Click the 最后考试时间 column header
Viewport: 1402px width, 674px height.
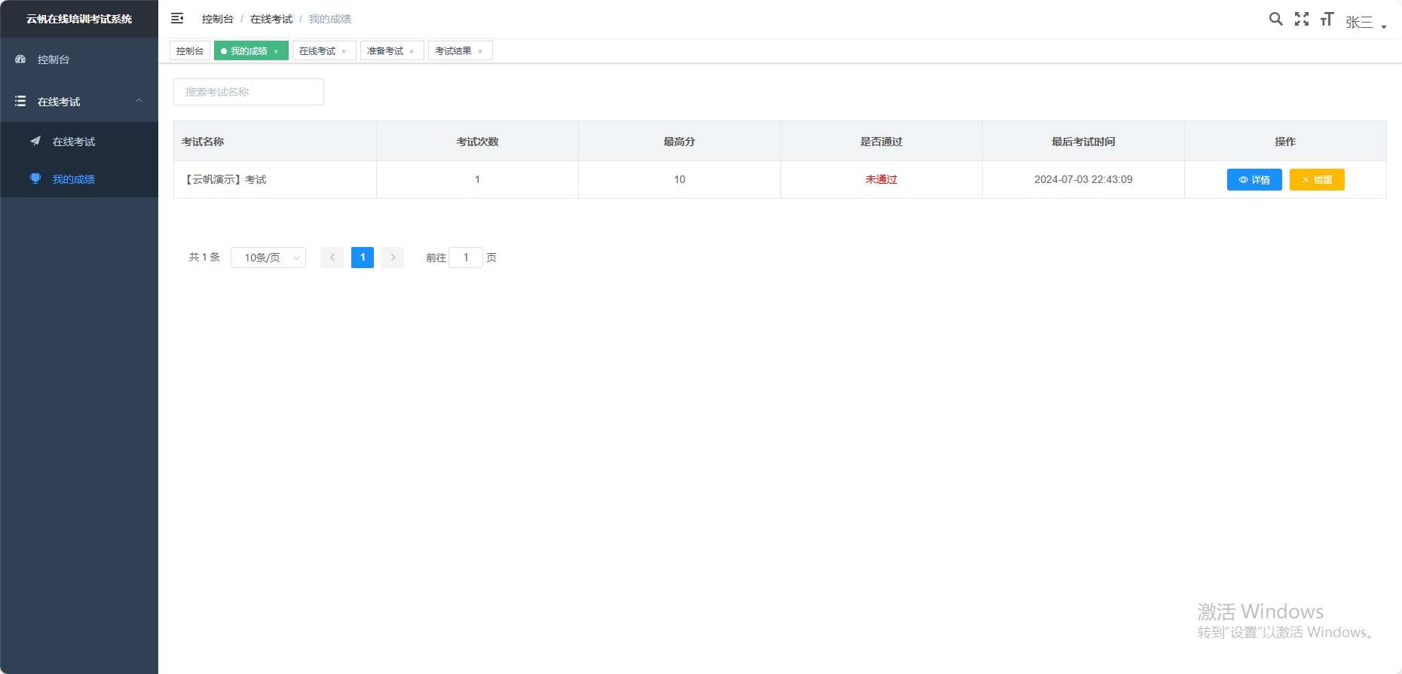click(1083, 142)
